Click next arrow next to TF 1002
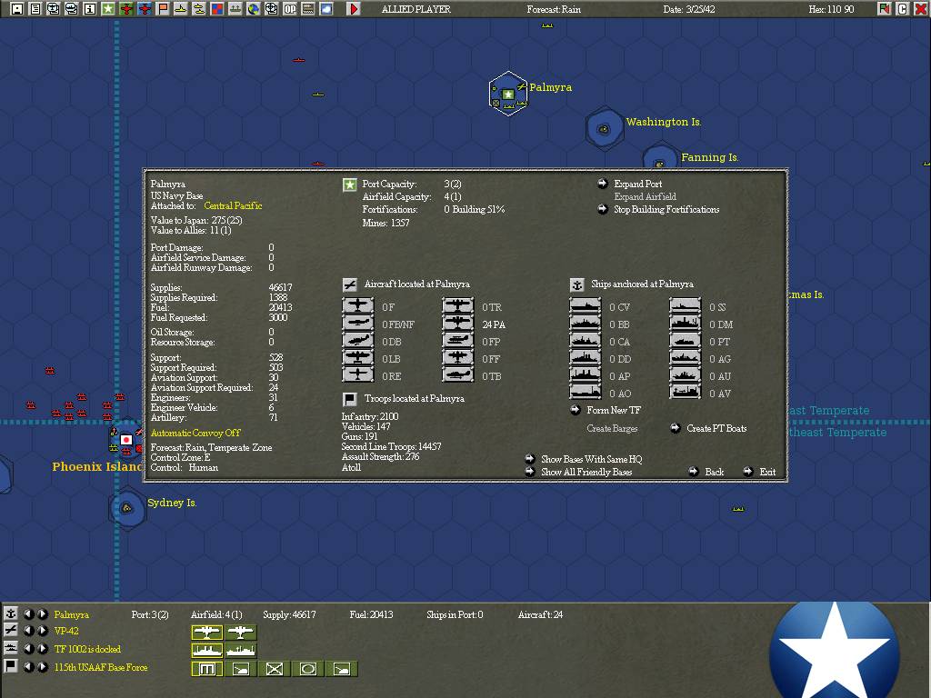Image resolution: width=931 pixels, height=698 pixels. point(43,649)
